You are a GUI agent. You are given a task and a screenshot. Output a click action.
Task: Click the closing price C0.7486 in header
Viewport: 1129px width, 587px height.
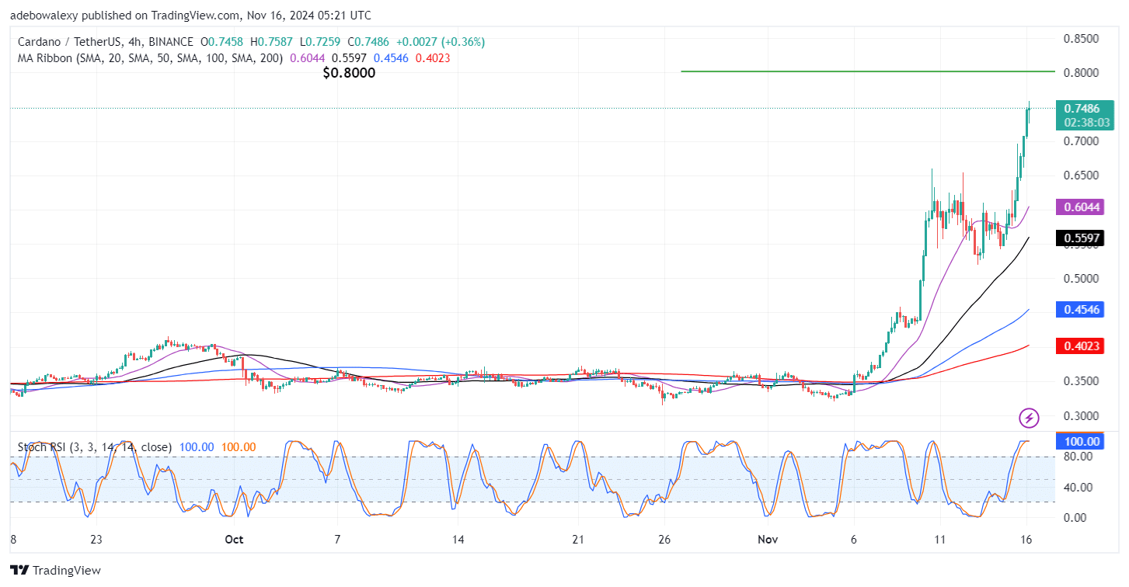pyautogui.click(x=370, y=42)
